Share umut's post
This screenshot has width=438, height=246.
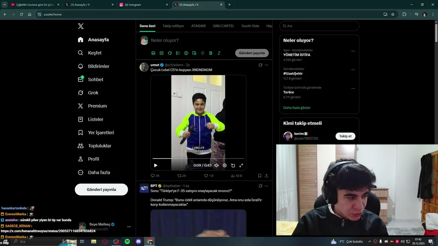[x=267, y=176]
